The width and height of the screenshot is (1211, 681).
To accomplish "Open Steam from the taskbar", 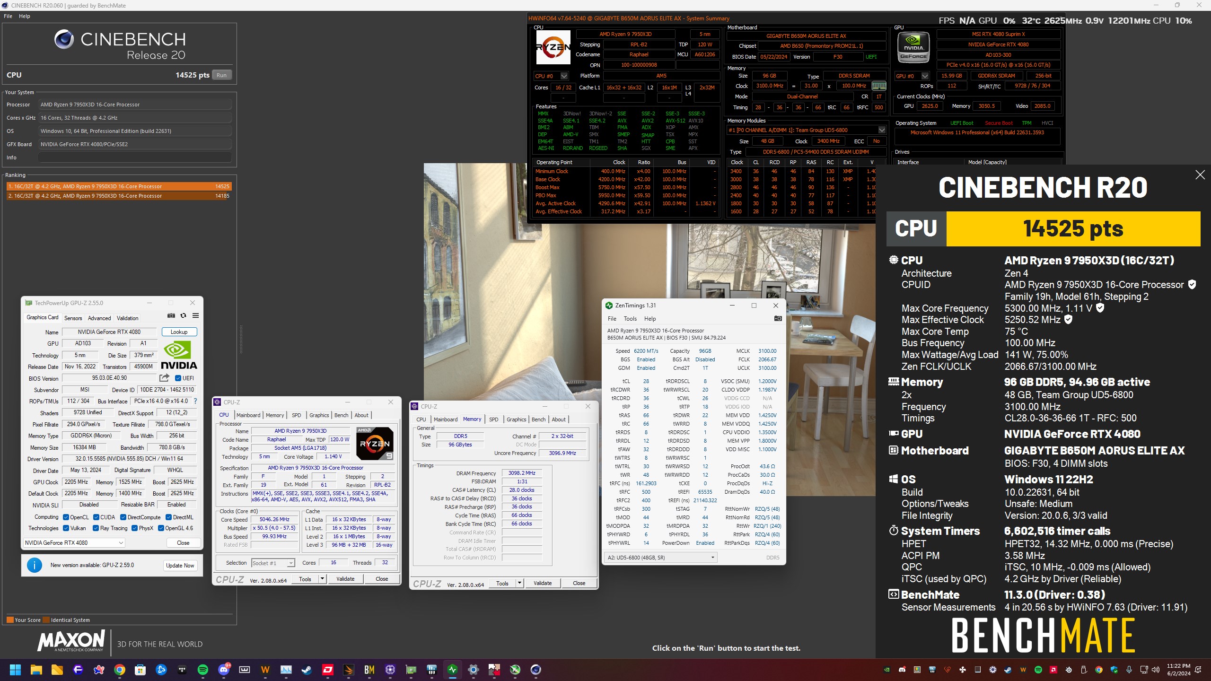I will tap(307, 670).
